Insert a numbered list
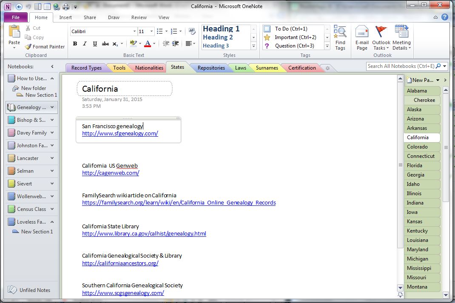This screenshot has height=303, width=455. [x=174, y=31]
